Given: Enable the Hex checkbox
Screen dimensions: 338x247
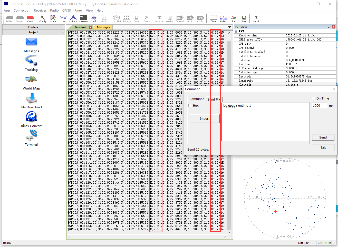Looking at the screenshot, I should click(190, 105).
